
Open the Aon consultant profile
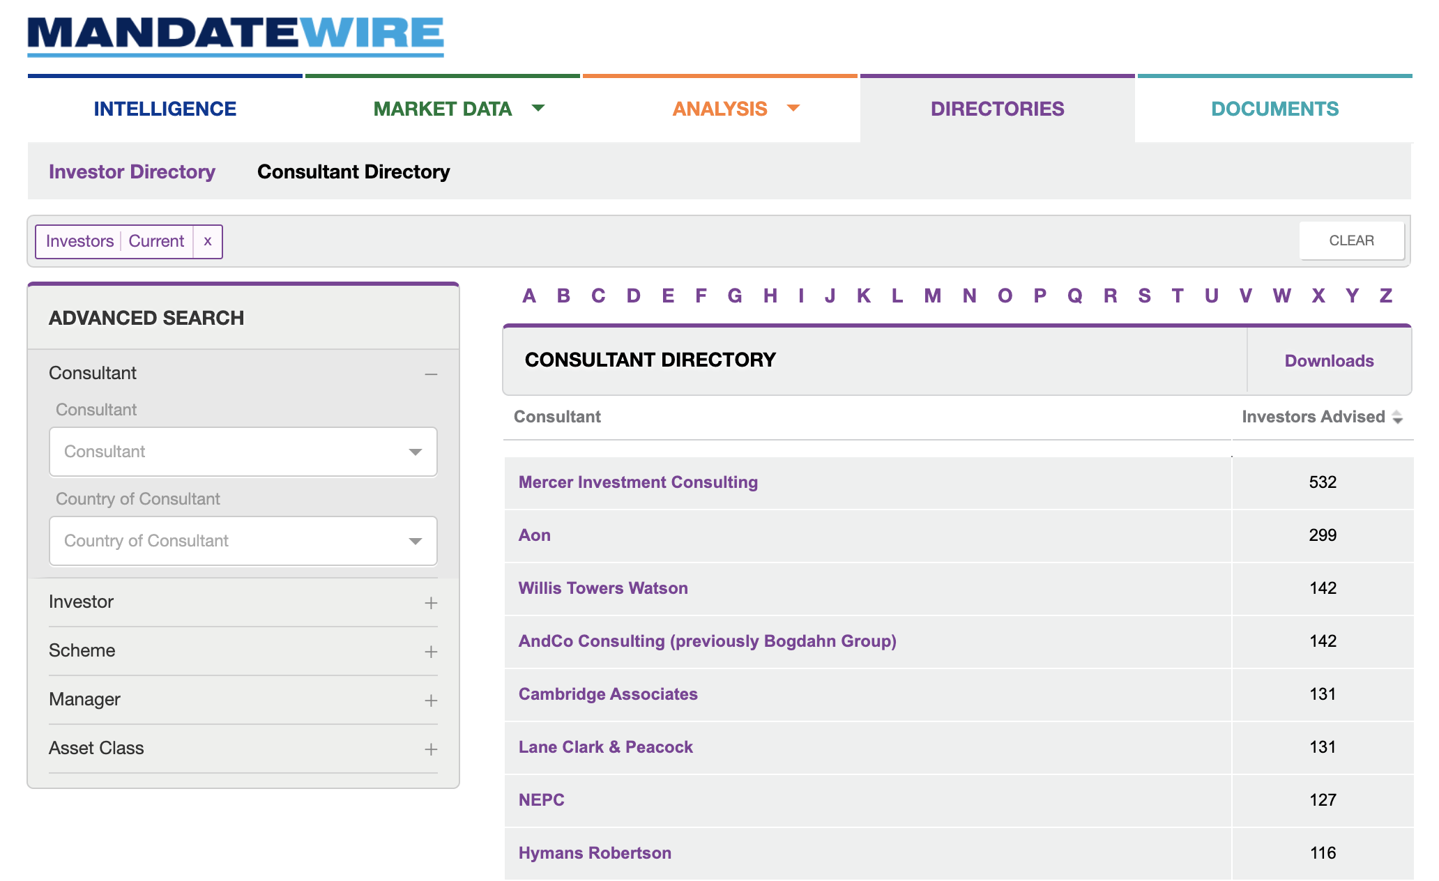click(x=535, y=535)
